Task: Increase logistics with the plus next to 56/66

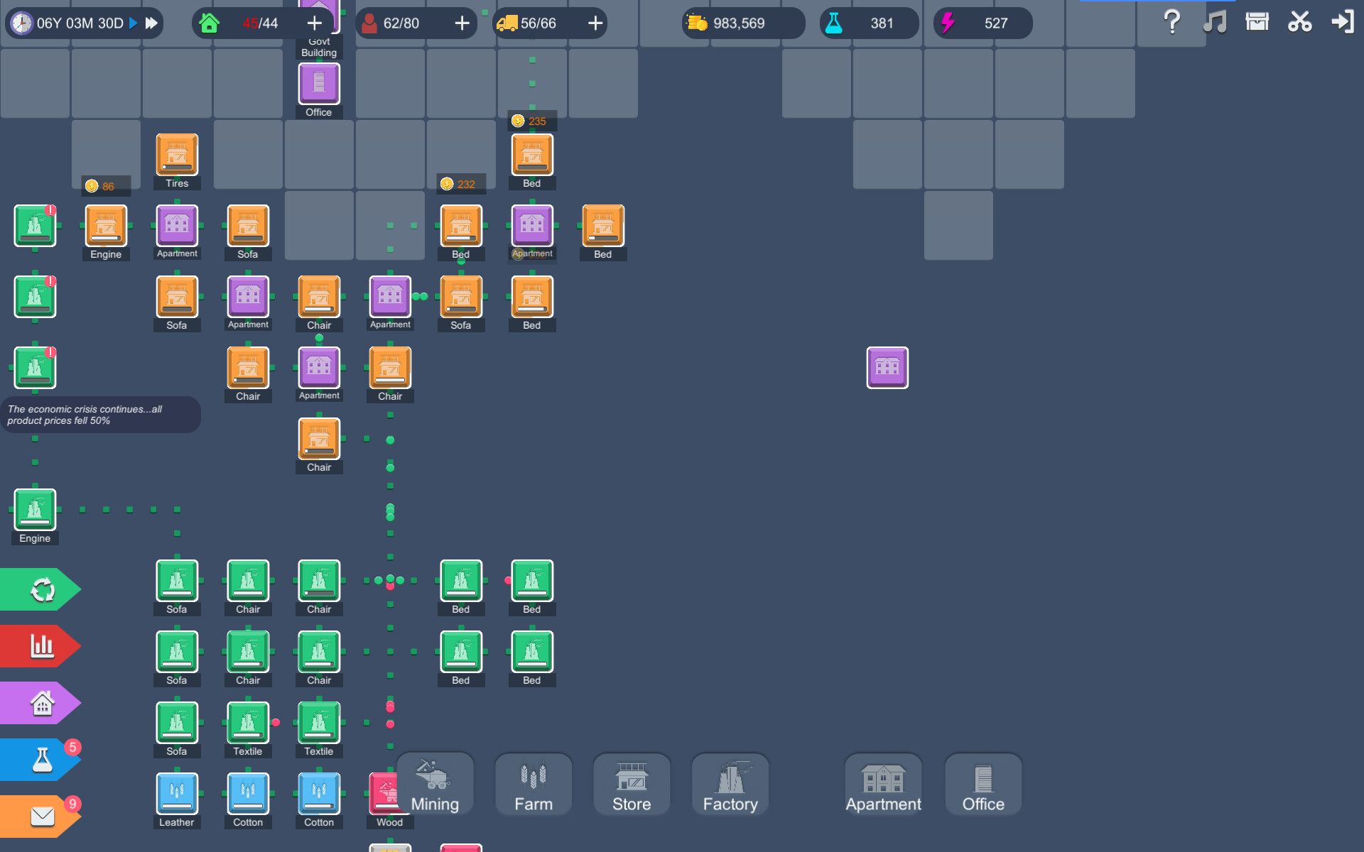Action: tap(594, 23)
